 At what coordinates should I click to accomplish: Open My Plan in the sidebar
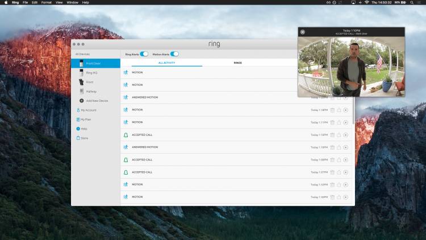click(x=86, y=119)
